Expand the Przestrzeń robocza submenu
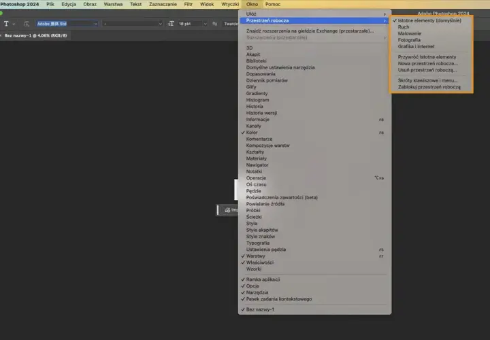490x340 pixels. pos(314,20)
